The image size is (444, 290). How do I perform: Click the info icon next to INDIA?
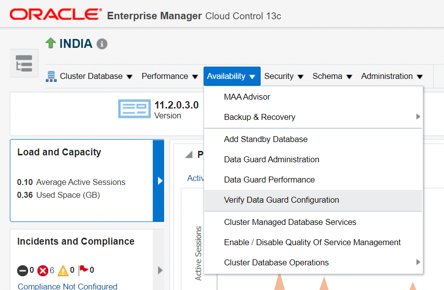[102, 44]
